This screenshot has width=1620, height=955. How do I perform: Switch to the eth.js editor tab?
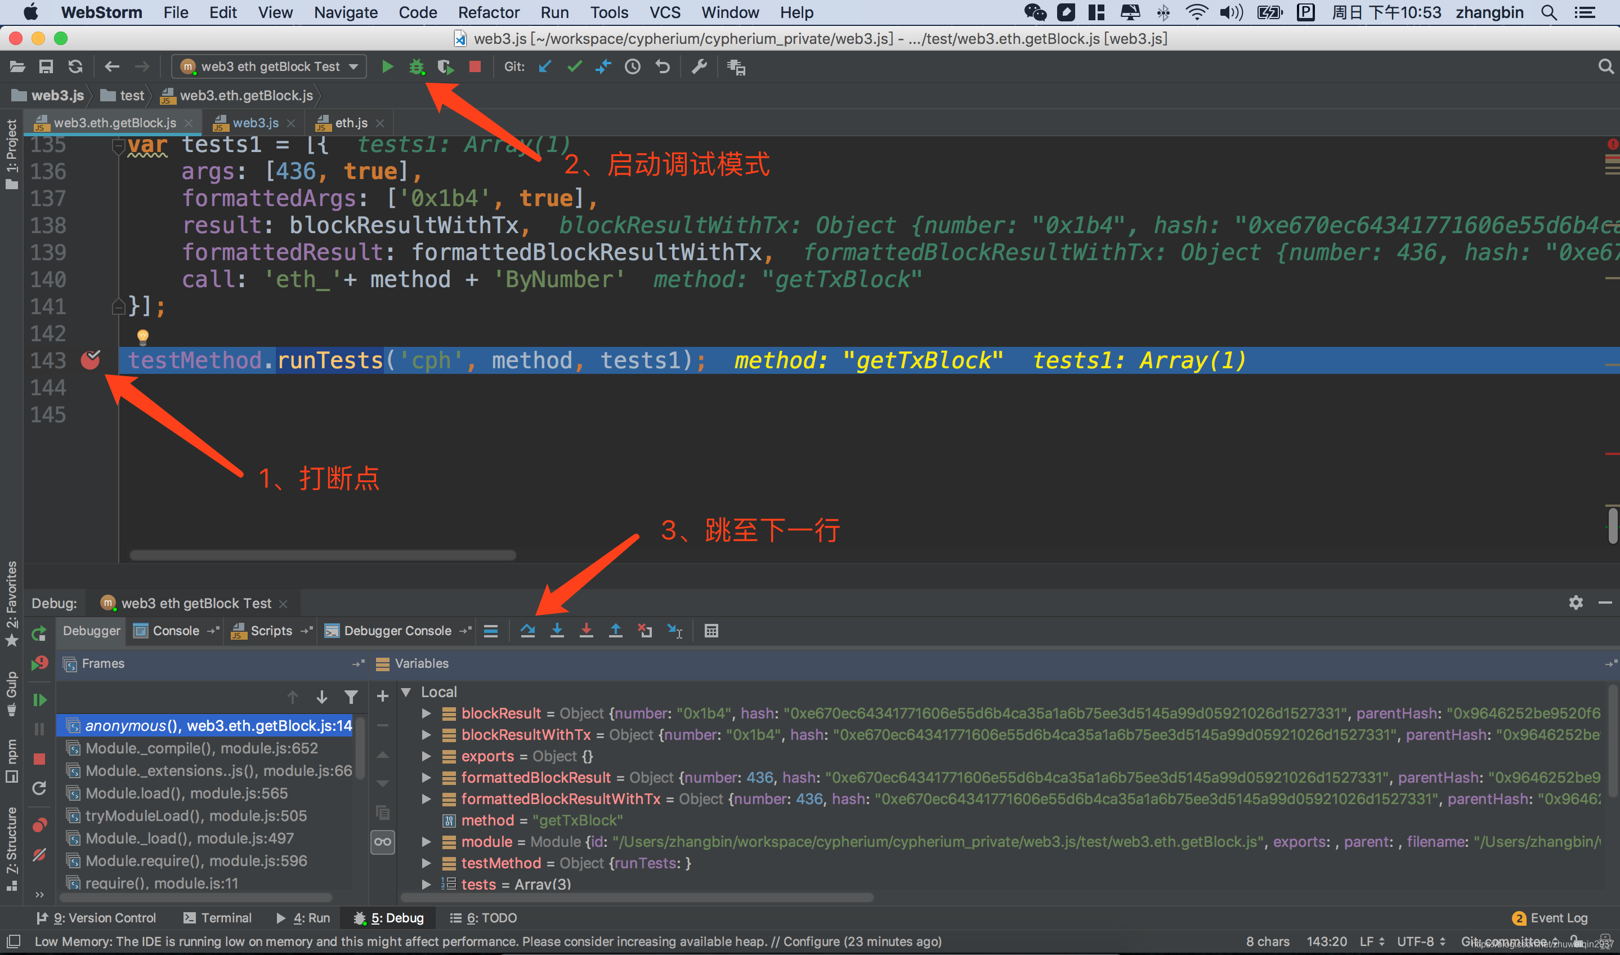click(351, 122)
